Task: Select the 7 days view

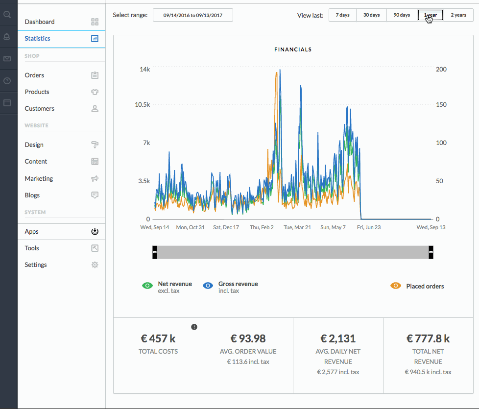Action: (342, 15)
